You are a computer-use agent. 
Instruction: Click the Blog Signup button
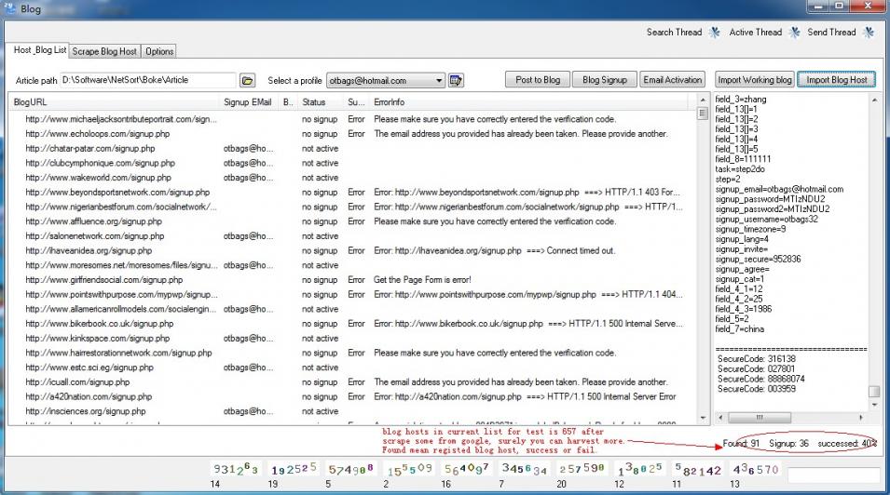click(604, 80)
